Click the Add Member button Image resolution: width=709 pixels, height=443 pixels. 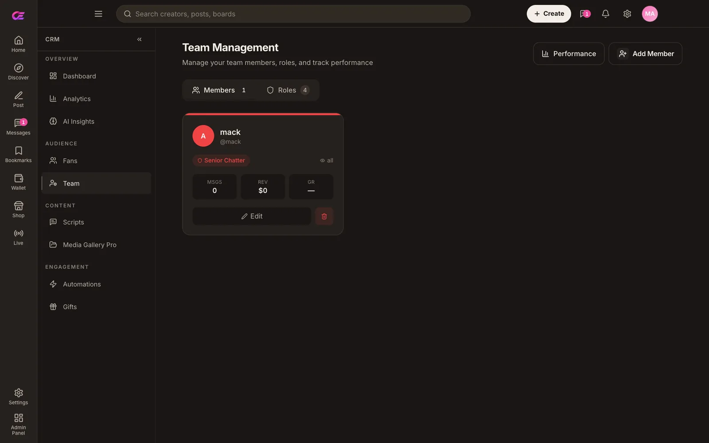coord(645,54)
